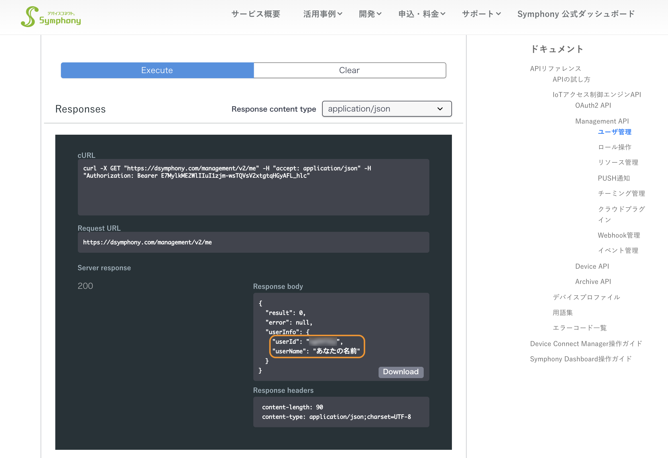The height and width of the screenshot is (458, 668).
Task: Click the "result": 0 line
Action: pyautogui.click(x=285, y=313)
